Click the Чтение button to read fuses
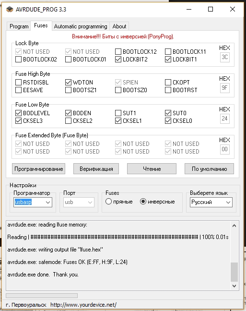The image size is (246, 311). coord(152,169)
